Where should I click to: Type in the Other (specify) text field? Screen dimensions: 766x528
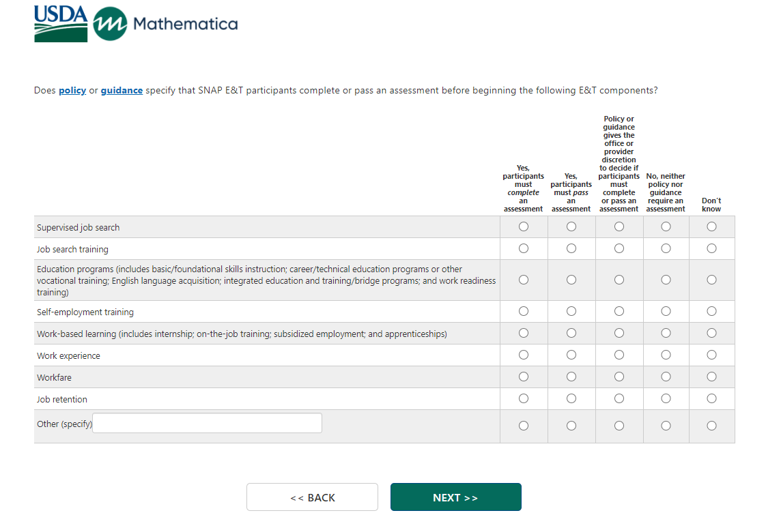(207, 423)
